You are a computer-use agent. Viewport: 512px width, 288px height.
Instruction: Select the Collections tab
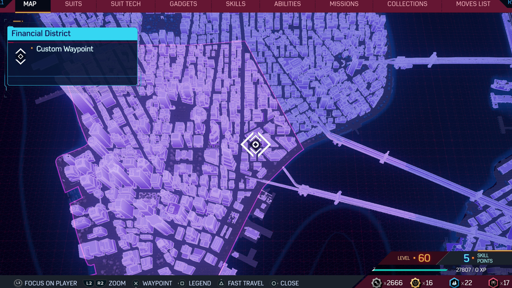click(x=407, y=4)
